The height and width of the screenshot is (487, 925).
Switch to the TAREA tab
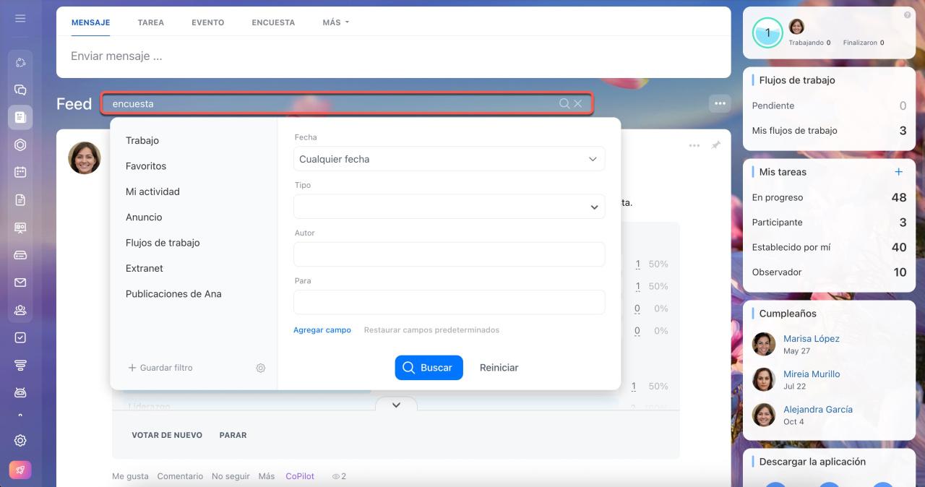point(150,22)
